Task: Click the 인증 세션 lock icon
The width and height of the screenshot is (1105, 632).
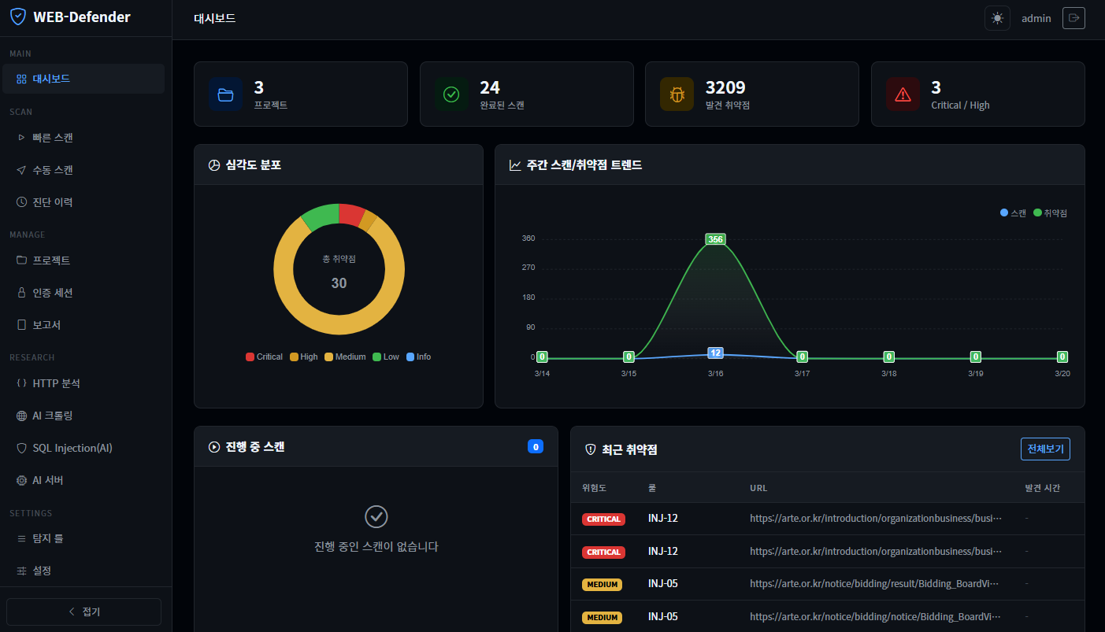Action: [22, 292]
